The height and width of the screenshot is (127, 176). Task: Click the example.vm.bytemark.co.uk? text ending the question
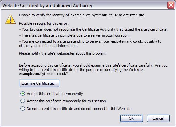pyautogui.click(x=43, y=74)
